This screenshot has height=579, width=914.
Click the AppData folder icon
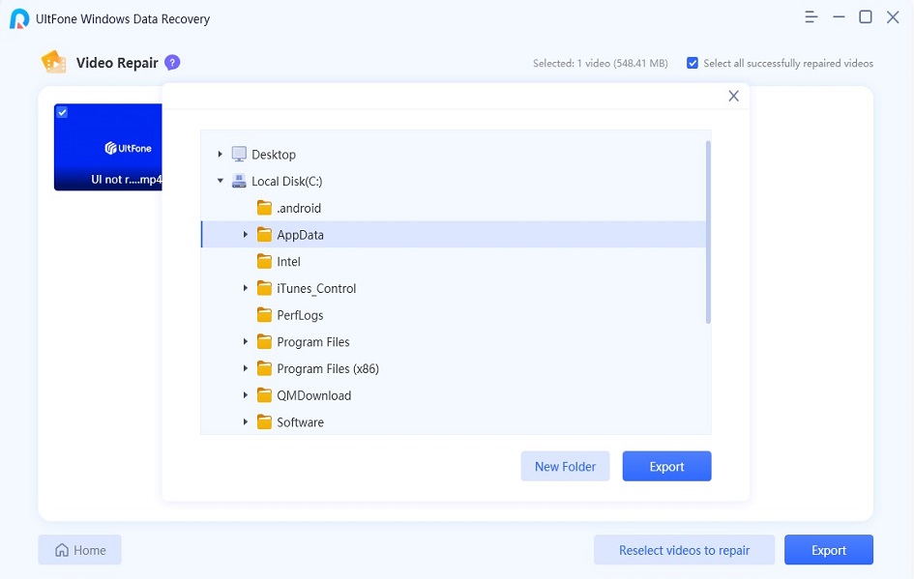(264, 234)
